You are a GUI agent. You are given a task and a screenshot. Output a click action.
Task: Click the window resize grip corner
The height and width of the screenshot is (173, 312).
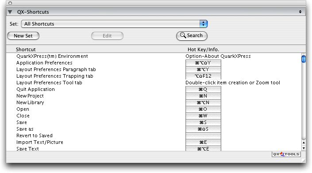(x=304, y=161)
